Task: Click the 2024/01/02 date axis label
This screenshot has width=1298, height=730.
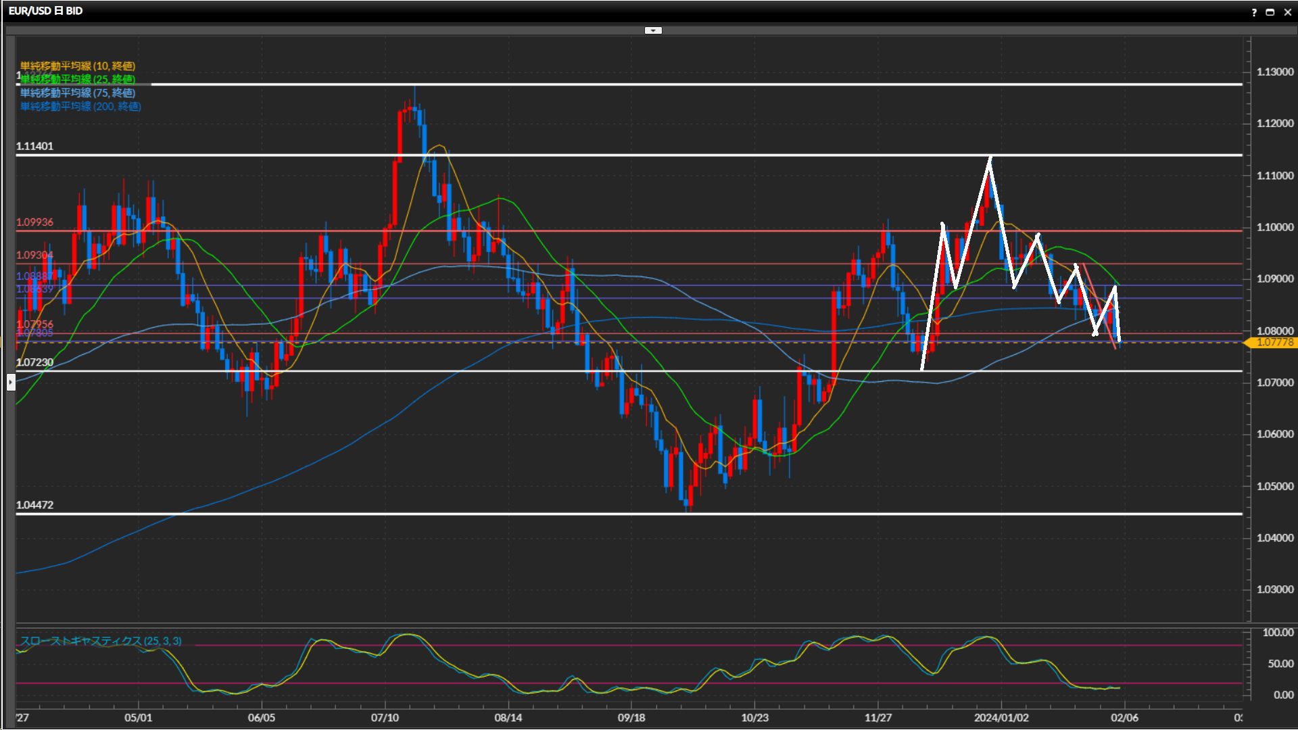Action: click(1001, 718)
